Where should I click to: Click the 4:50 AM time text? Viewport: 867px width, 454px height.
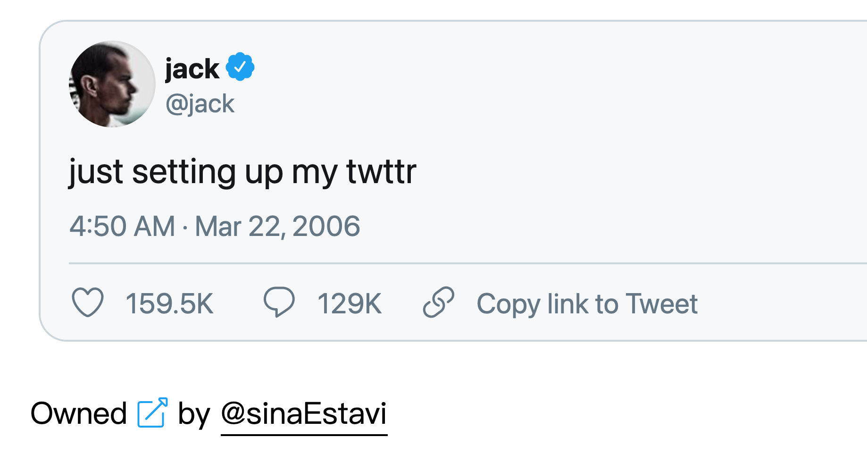click(122, 226)
